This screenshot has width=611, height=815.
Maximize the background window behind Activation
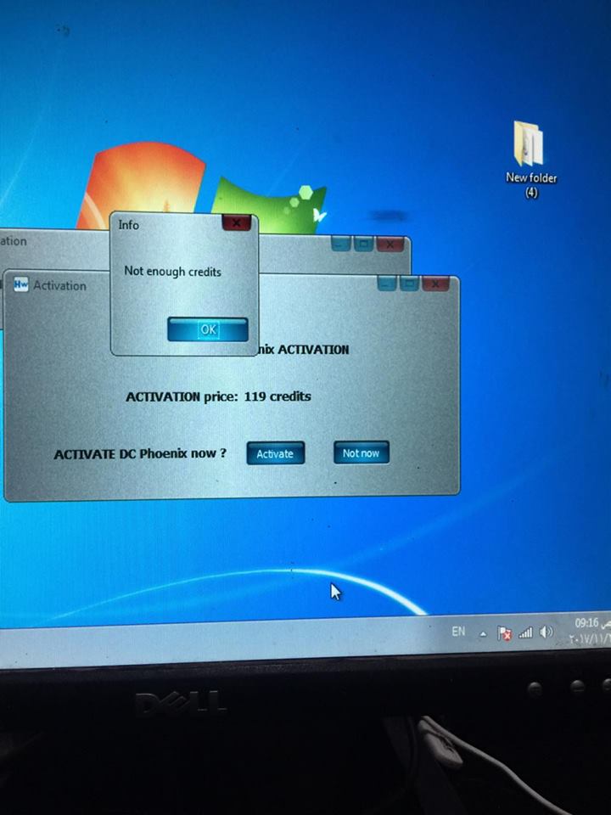click(363, 244)
